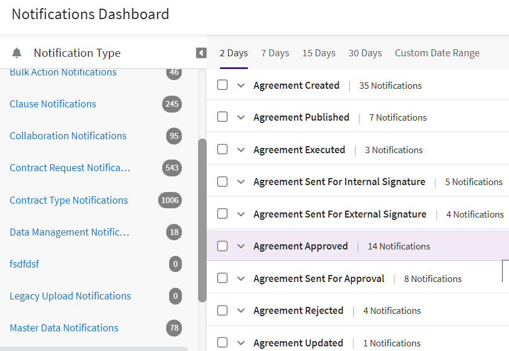This screenshot has height=351, width=509.
Task: Click the 1006 badge for Contract Type Notifications
Action: (x=170, y=200)
